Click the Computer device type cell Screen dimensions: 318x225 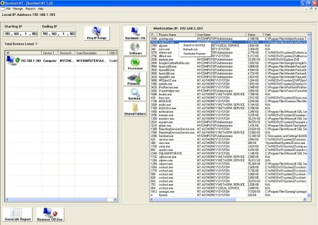(50, 61)
